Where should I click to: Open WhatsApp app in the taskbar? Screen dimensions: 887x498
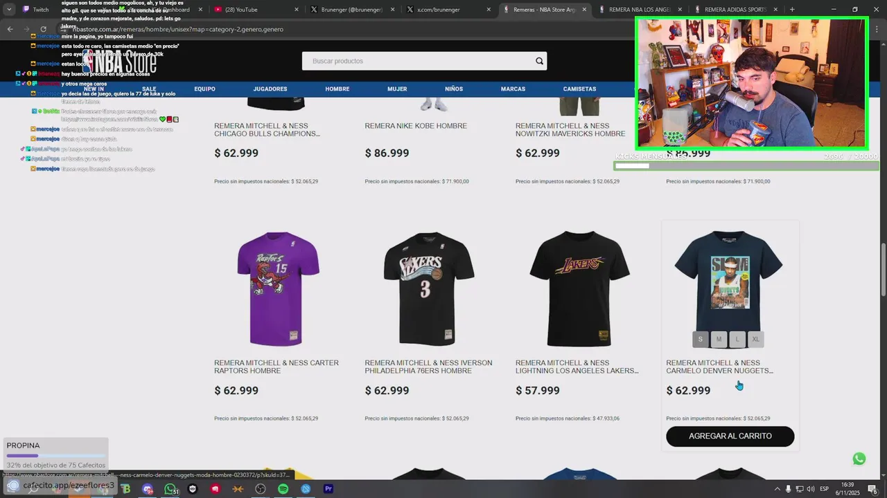(x=170, y=489)
